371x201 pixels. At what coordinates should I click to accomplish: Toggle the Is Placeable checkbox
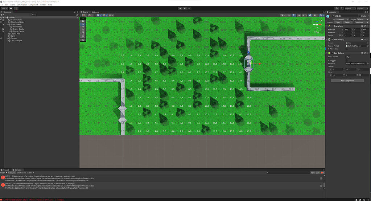[x=347, y=49]
